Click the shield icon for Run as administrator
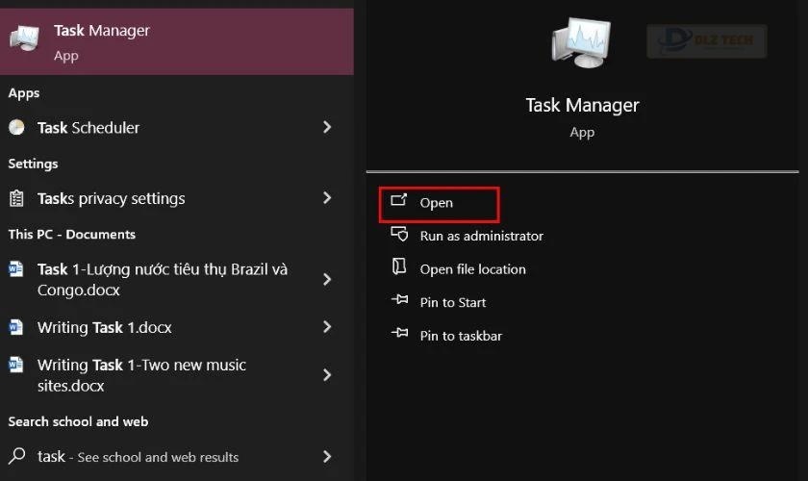This screenshot has height=481, width=808. pos(399,234)
